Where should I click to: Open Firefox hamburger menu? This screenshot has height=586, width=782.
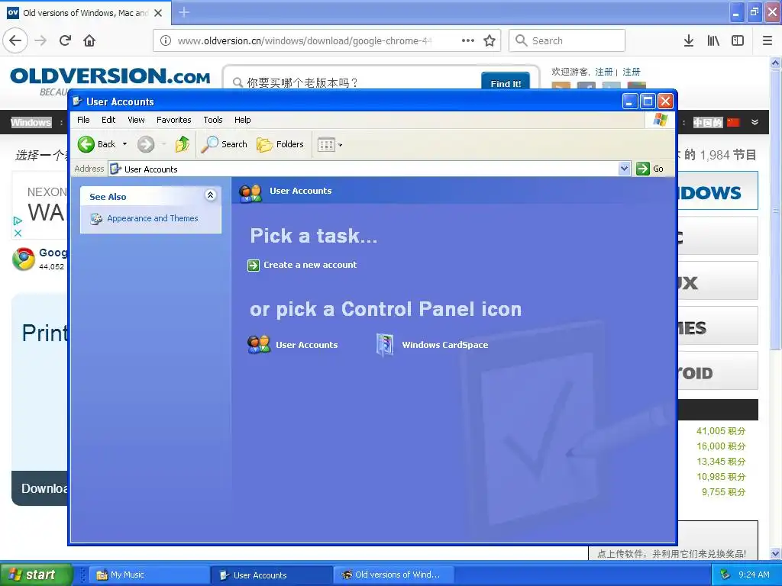click(767, 41)
